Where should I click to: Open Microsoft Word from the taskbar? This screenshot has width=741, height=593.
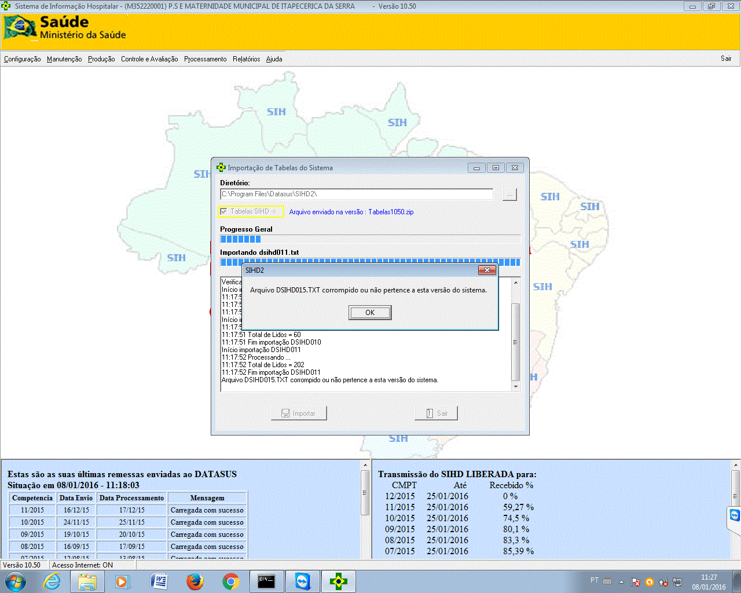[x=159, y=581]
